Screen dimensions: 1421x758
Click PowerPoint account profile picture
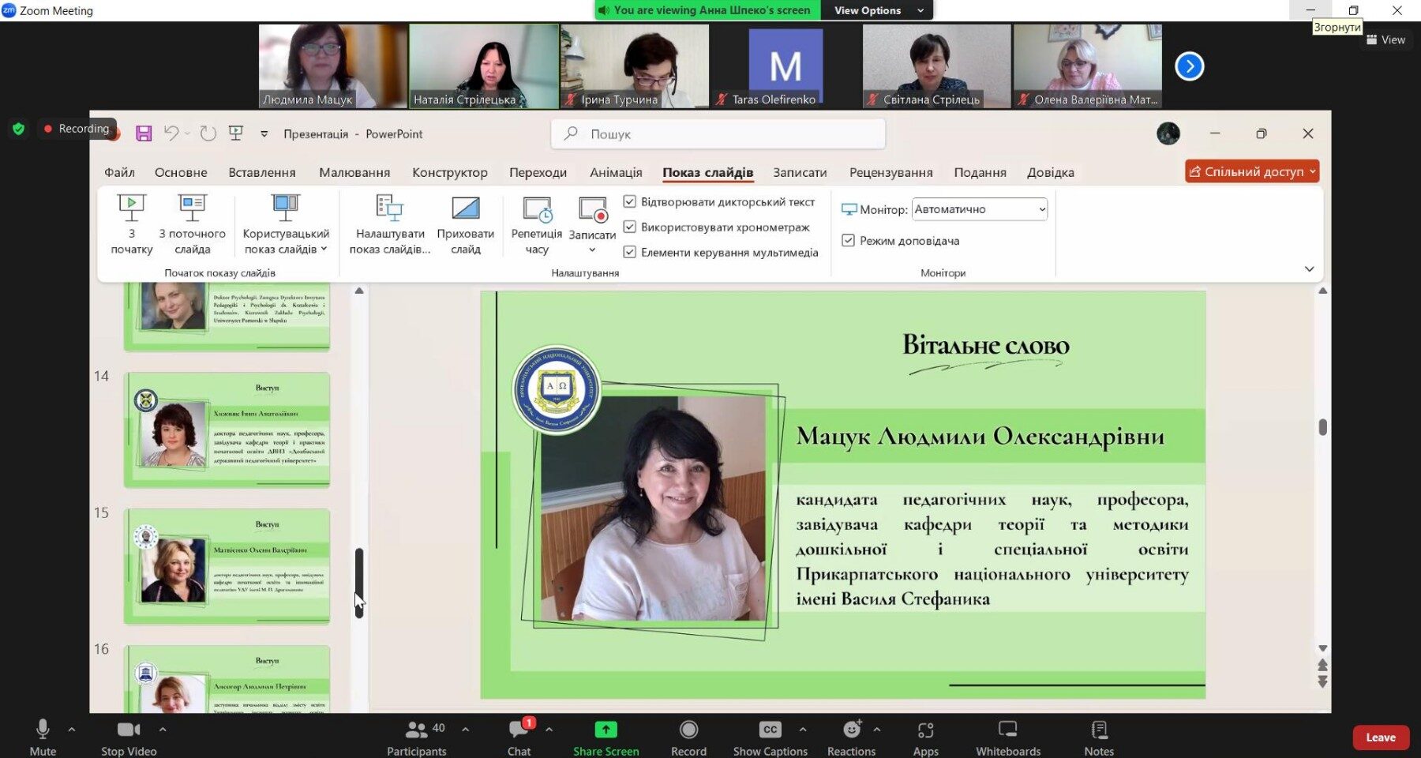click(x=1168, y=133)
